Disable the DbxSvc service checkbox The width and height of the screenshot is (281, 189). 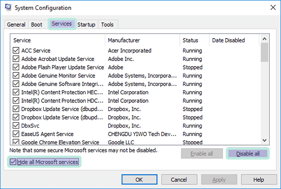16,126
